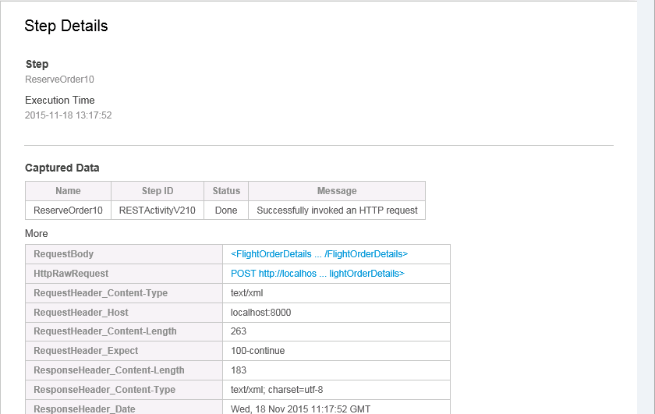Viewport: 655px width, 414px height.
Task: Click the execution time 2015-11-18 13:17:52
Action: click(69, 115)
